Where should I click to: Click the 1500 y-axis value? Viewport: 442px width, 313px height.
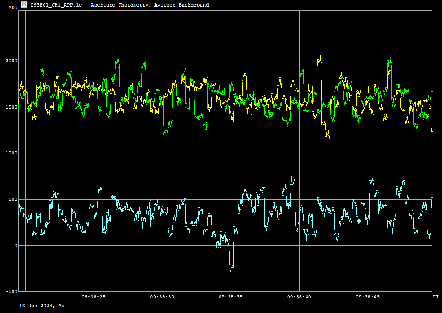coord(11,107)
